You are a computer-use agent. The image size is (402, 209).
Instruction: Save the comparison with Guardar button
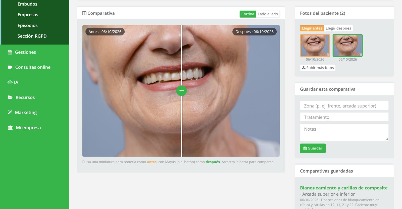pyautogui.click(x=313, y=148)
